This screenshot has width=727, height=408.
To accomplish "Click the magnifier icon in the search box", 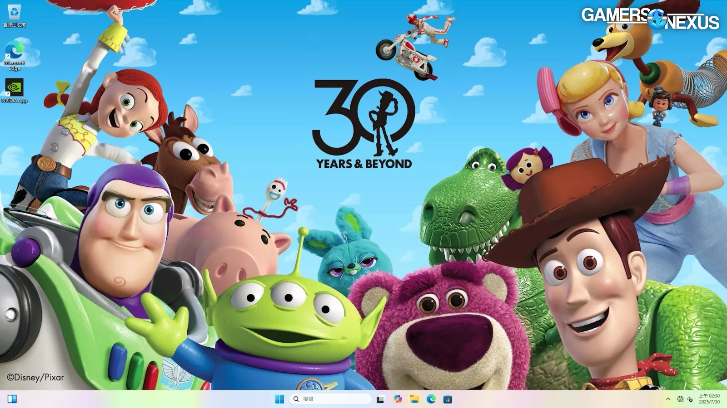I will pyautogui.click(x=296, y=399).
